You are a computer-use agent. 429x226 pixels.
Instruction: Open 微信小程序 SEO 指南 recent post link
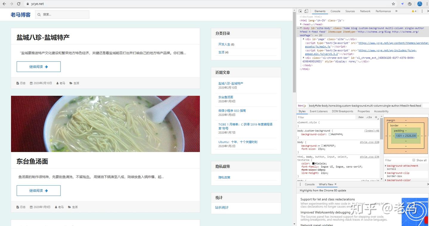[232, 111]
